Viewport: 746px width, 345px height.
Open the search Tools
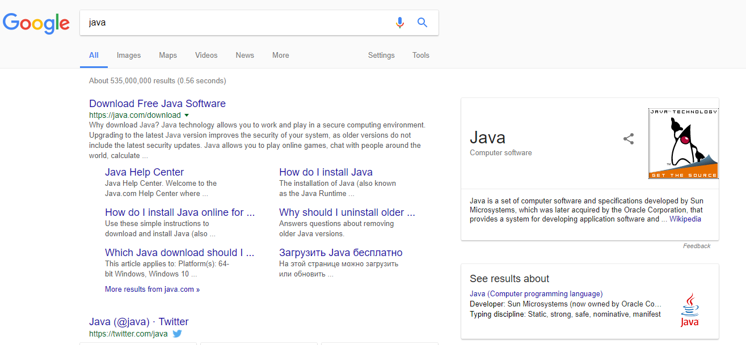point(421,56)
